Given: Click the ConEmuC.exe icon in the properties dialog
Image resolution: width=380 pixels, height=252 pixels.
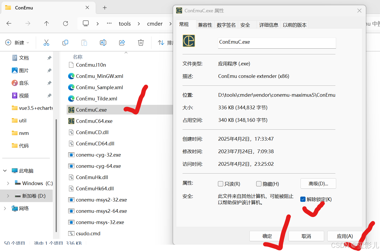Looking at the screenshot, I should 189,41.
